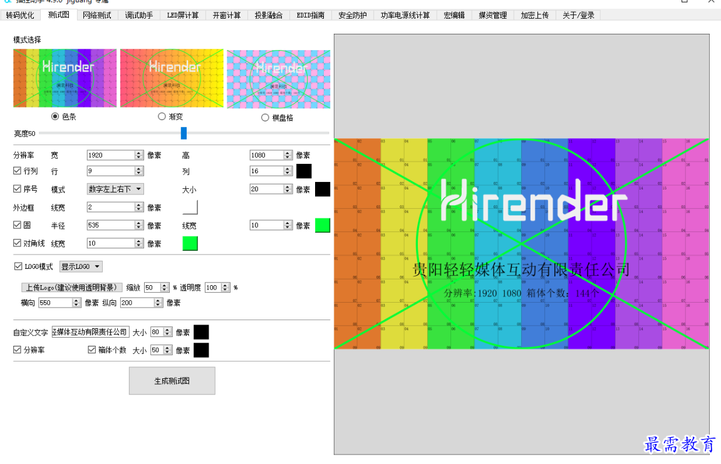Click the column count 16 spinner

click(288, 171)
